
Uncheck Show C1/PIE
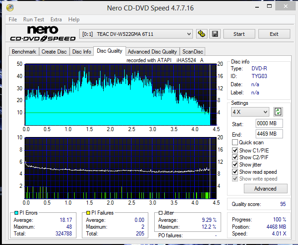pos(235,151)
